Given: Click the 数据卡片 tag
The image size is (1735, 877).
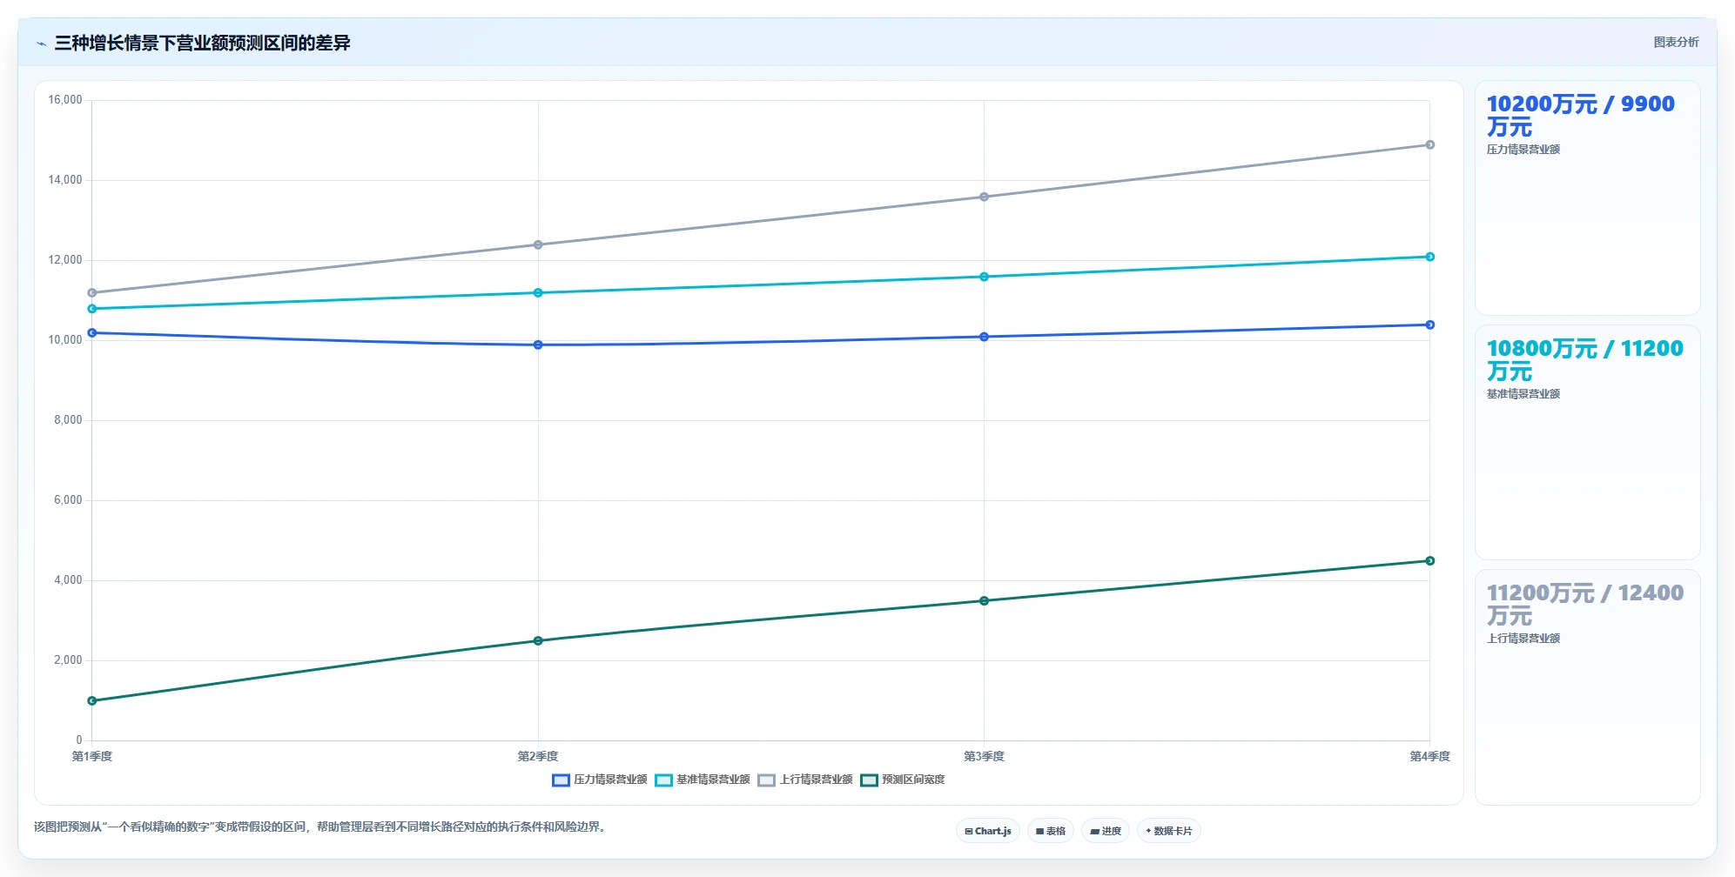Looking at the screenshot, I should (x=1169, y=831).
